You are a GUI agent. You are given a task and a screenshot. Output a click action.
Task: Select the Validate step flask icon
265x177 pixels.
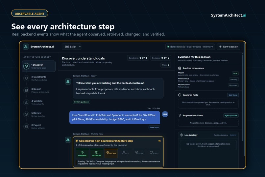(26, 102)
